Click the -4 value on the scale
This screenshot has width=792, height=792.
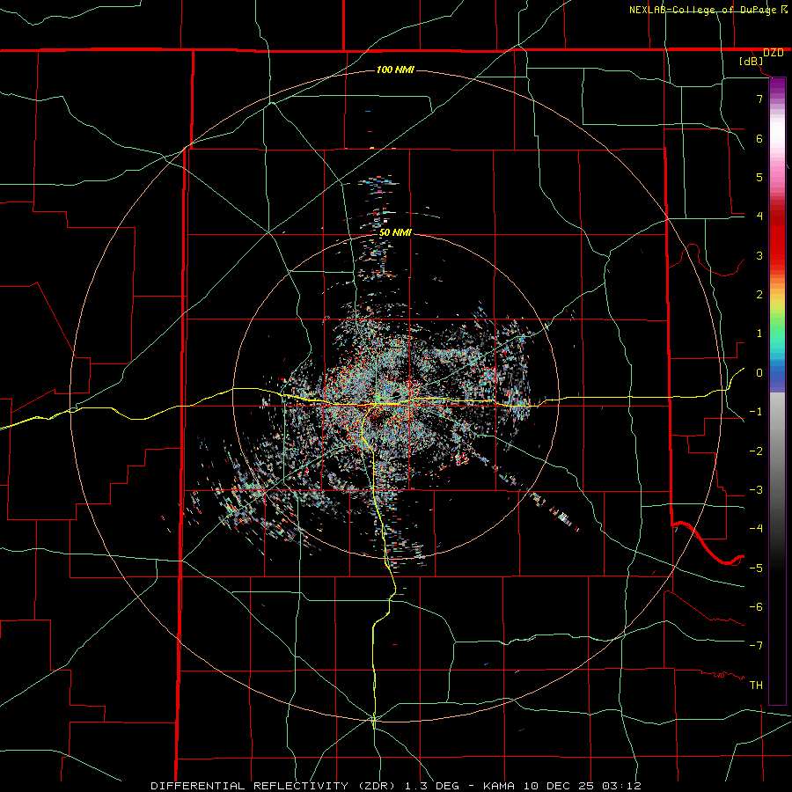click(x=756, y=529)
